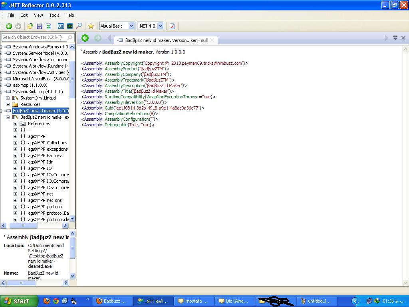This screenshot has width=409, height=307.
Task: Select the agsXMPP.Idn namespace
Action: click(x=41, y=162)
